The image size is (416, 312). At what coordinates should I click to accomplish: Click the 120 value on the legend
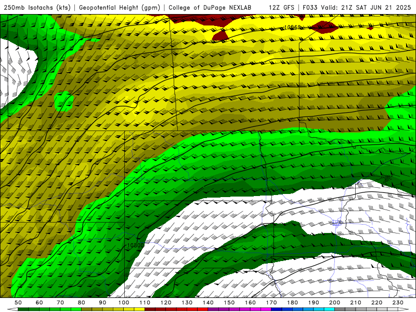(x=166, y=303)
